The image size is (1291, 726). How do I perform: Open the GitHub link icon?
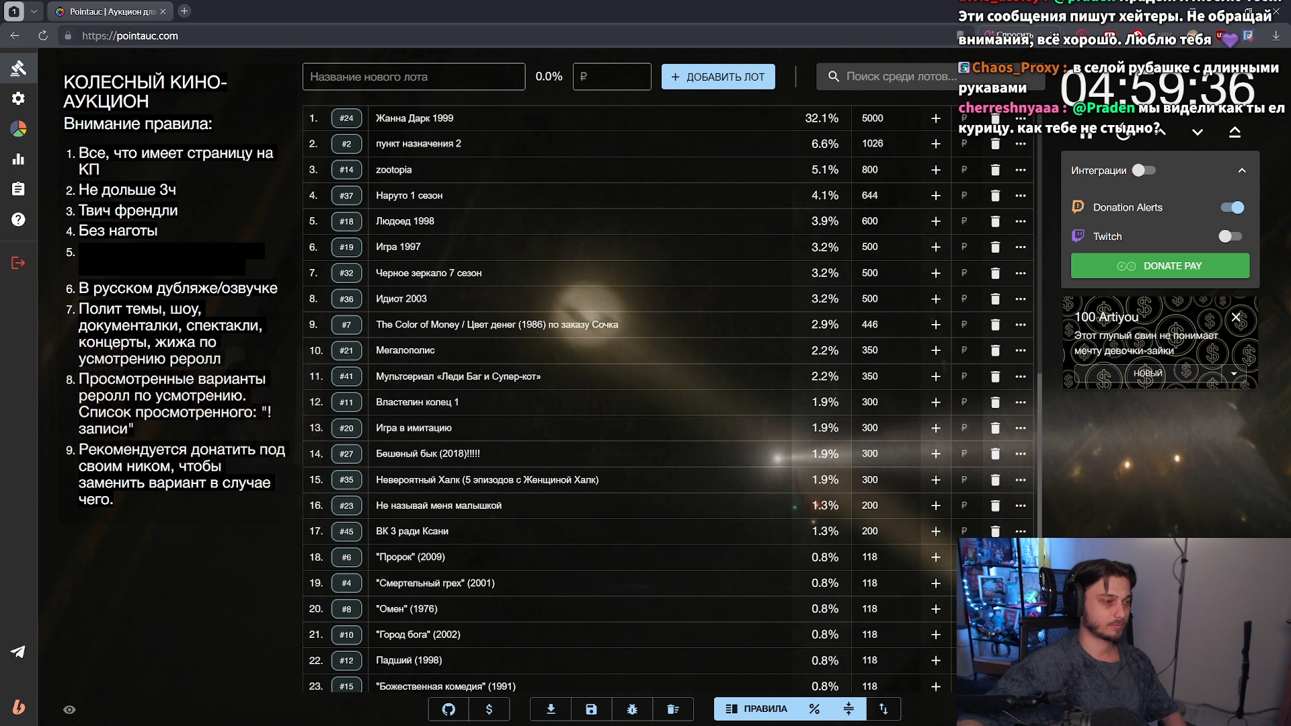448,709
